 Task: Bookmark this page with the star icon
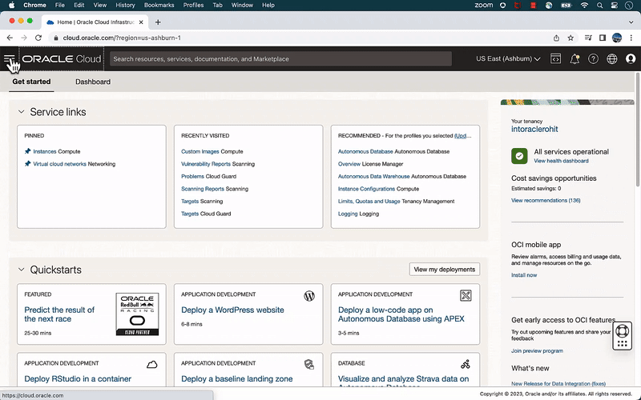point(570,38)
